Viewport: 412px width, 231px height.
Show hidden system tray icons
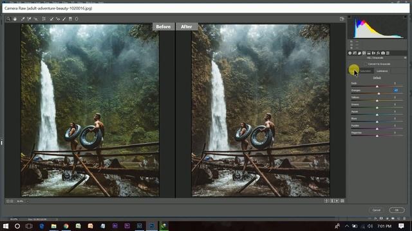tap(347, 226)
